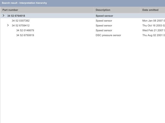Click the Search result - Interpretation hierarchy title bar
Viewport: 165px width, 123px height.
click(x=24, y=3)
